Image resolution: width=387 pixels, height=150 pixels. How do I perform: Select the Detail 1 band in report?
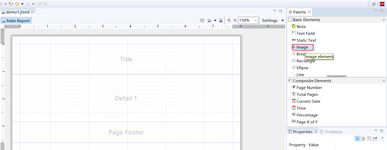126,98
